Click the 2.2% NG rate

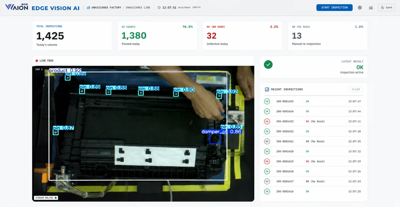coord(274,27)
